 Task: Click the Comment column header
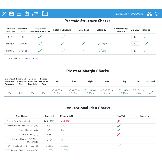144,116
